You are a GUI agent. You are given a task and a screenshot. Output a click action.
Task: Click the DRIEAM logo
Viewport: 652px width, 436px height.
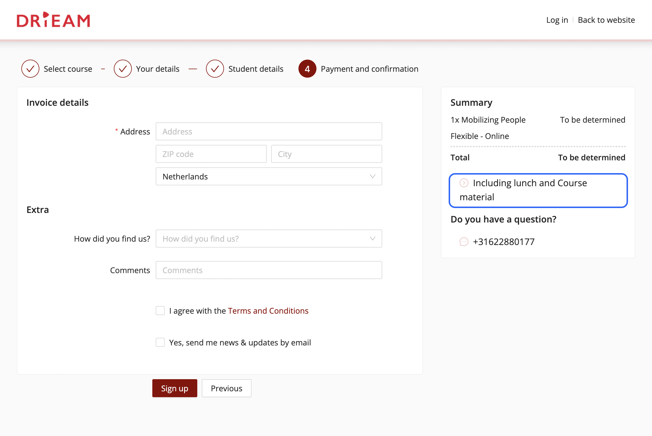pos(53,20)
